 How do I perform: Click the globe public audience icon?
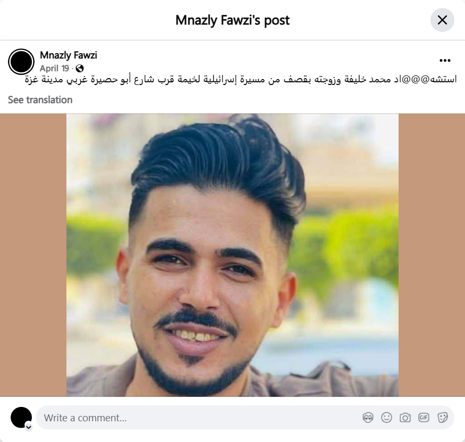tap(80, 69)
